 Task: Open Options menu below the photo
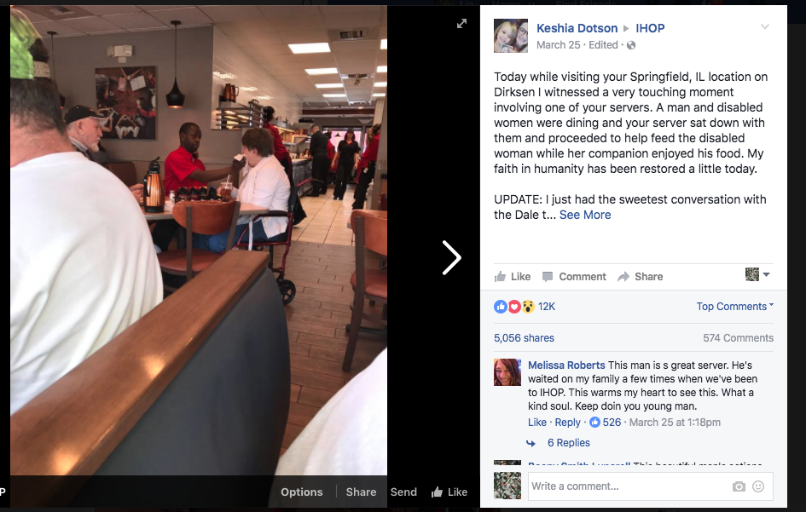pyautogui.click(x=302, y=492)
